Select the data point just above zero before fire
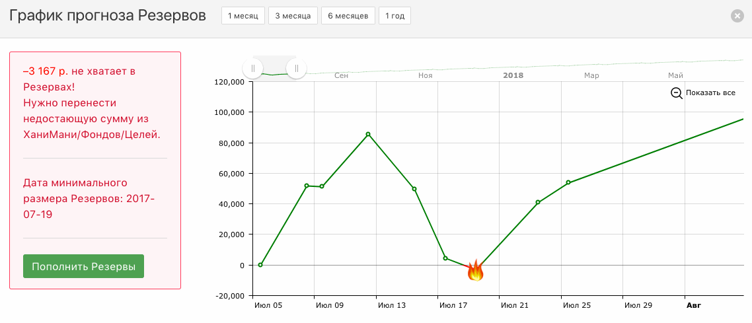Viewport: 752px width, 323px height. click(445, 258)
